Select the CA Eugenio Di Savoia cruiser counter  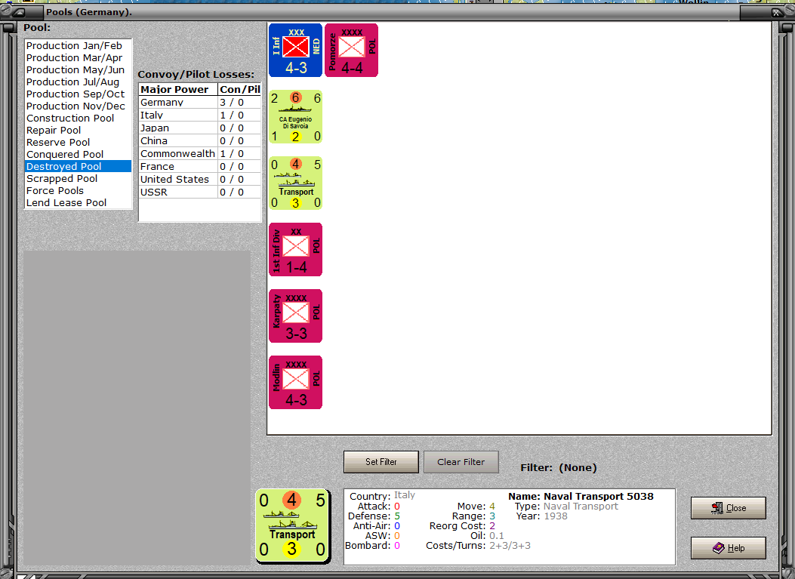point(296,116)
